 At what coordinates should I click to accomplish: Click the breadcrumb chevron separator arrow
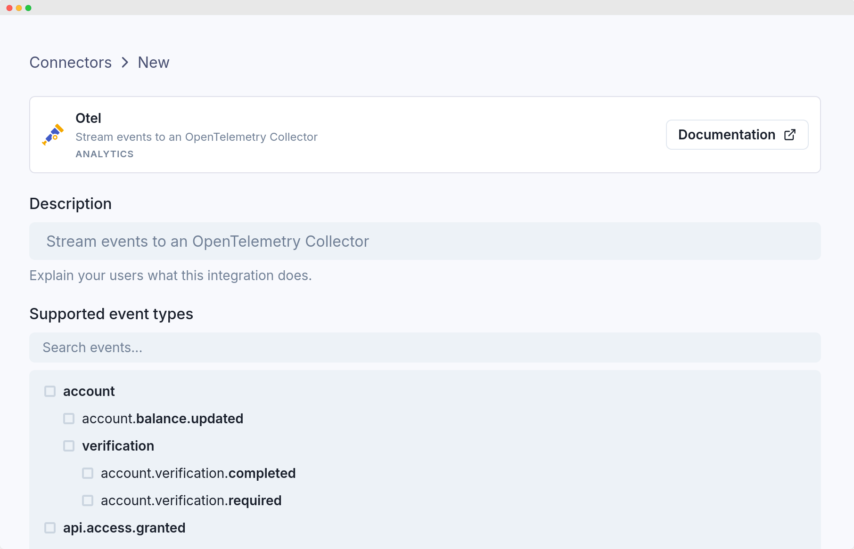coord(125,63)
